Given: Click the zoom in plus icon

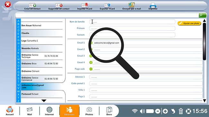Looking at the screenshot, I should click(165, 111).
